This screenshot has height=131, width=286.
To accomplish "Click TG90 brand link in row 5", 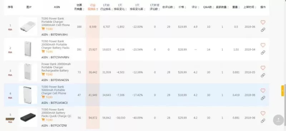I will [49, 120].
